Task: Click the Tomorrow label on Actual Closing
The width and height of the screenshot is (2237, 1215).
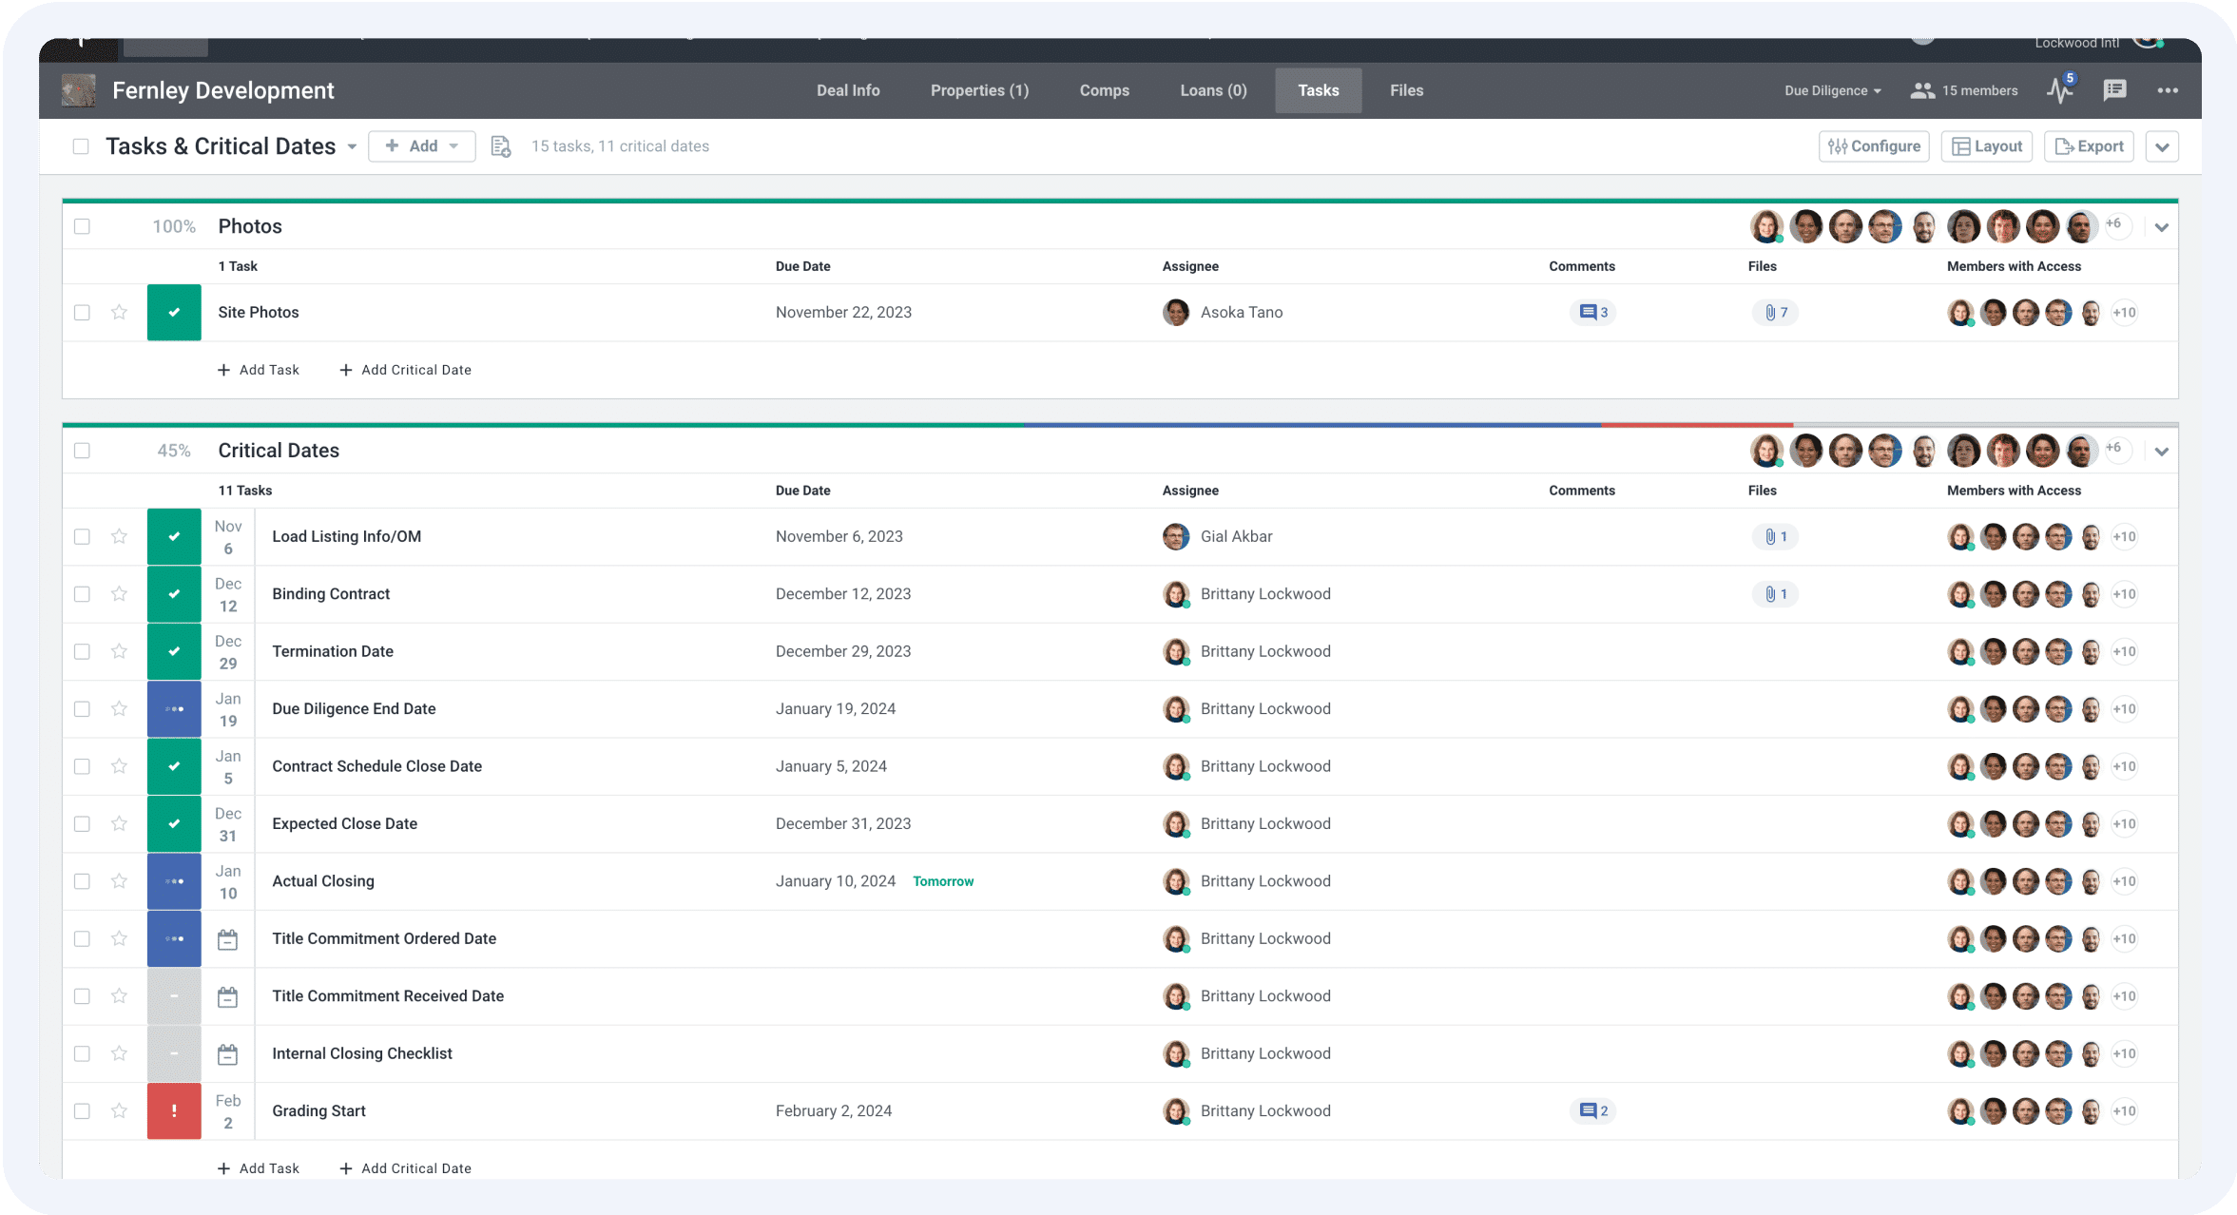Action: (943, 881)
